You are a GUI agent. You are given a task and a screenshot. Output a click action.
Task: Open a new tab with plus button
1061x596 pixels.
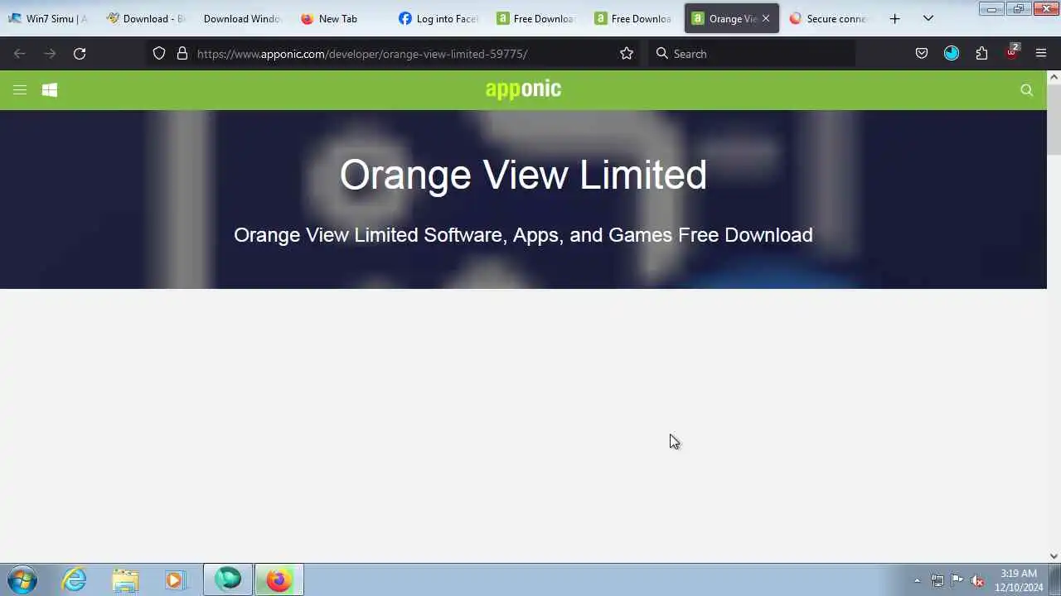tap(894, 18)
